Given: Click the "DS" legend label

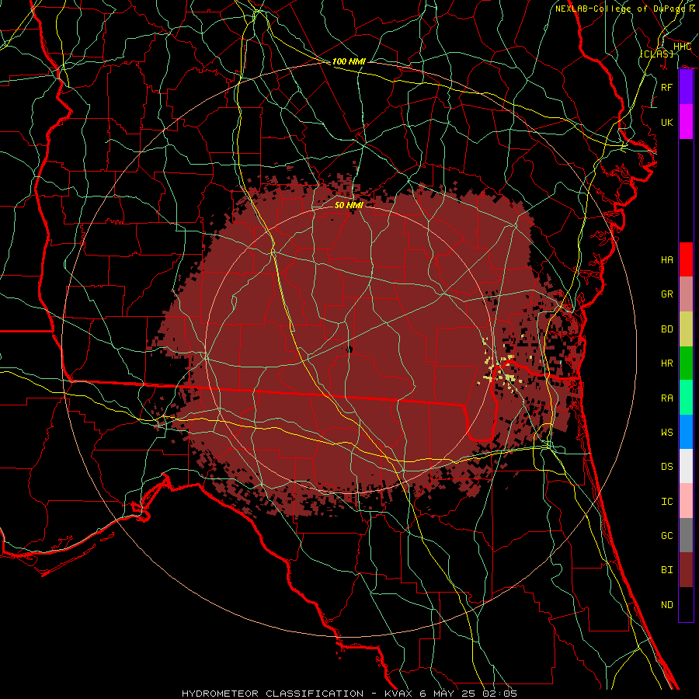Looking at the screenshot, I should (x=667, y=467).
